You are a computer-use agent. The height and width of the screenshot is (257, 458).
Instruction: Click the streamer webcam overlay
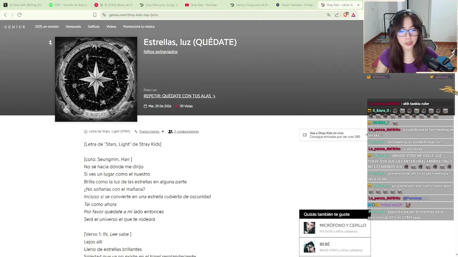point(410,36)
